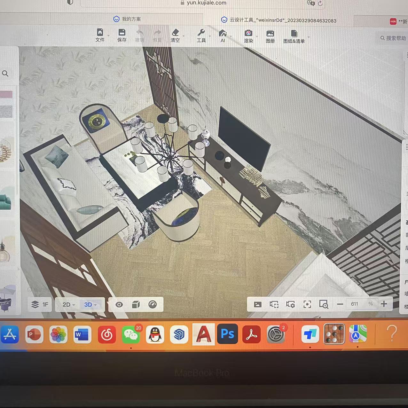Expand the 文件 (File) dropdown menu

tap(100, 35)
